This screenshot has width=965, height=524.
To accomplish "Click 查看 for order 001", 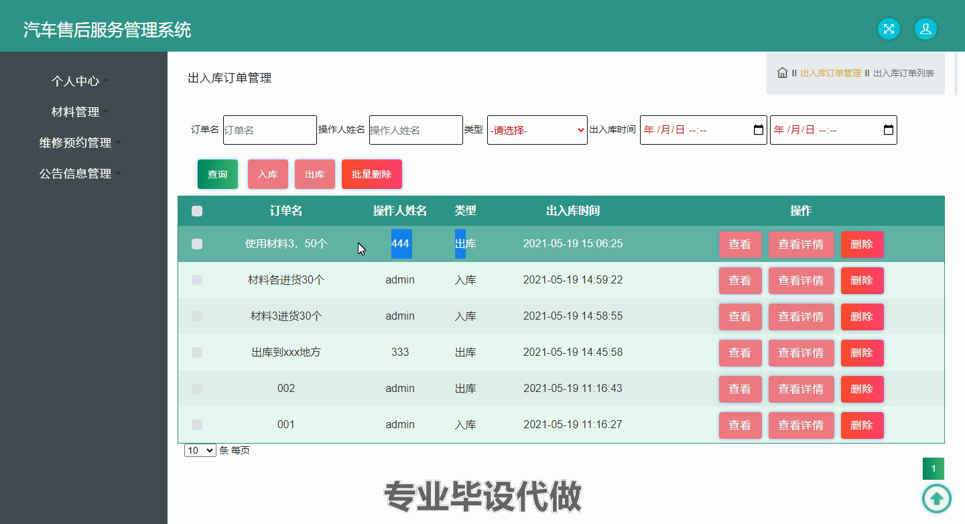I will click(x=741, y=425).
